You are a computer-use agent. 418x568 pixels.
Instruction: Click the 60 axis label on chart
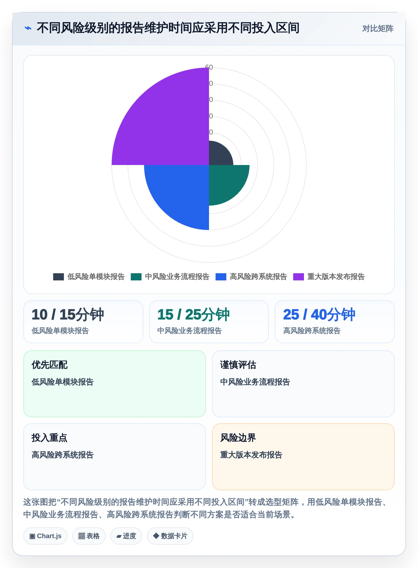[209, 67]
